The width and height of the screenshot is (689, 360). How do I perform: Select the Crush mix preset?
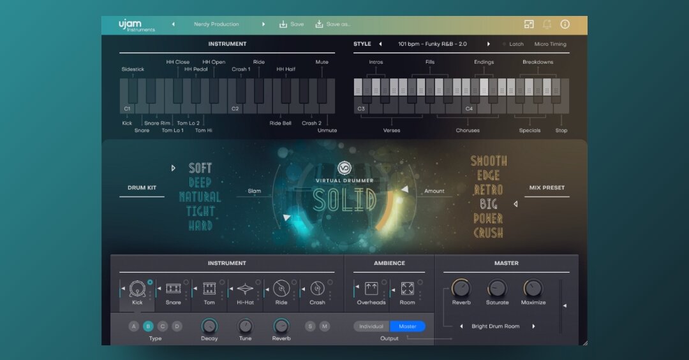pos(489,233)
